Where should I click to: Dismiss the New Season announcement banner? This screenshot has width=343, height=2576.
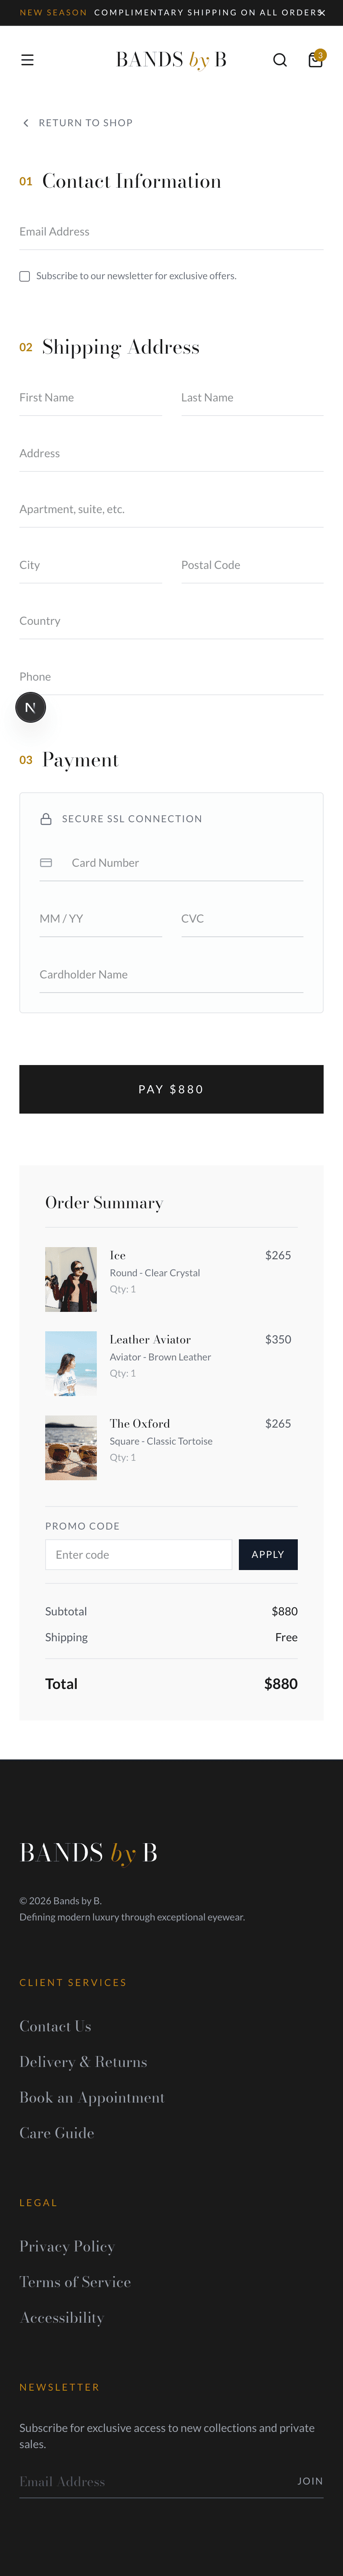(x=321, y=12)
